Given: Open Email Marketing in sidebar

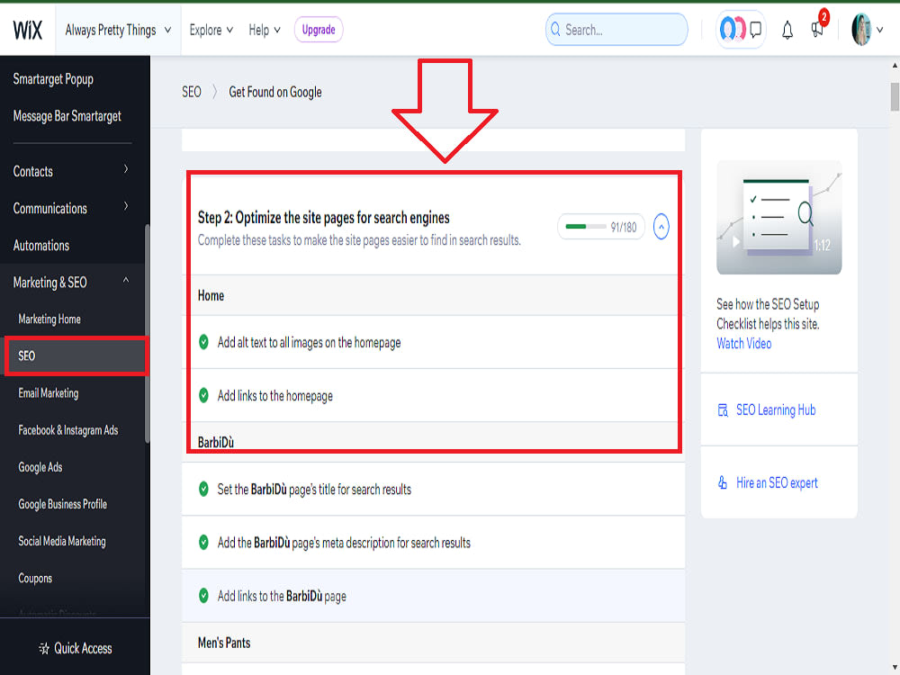Looking at the screenshot, I should click(x=49, y=393).
